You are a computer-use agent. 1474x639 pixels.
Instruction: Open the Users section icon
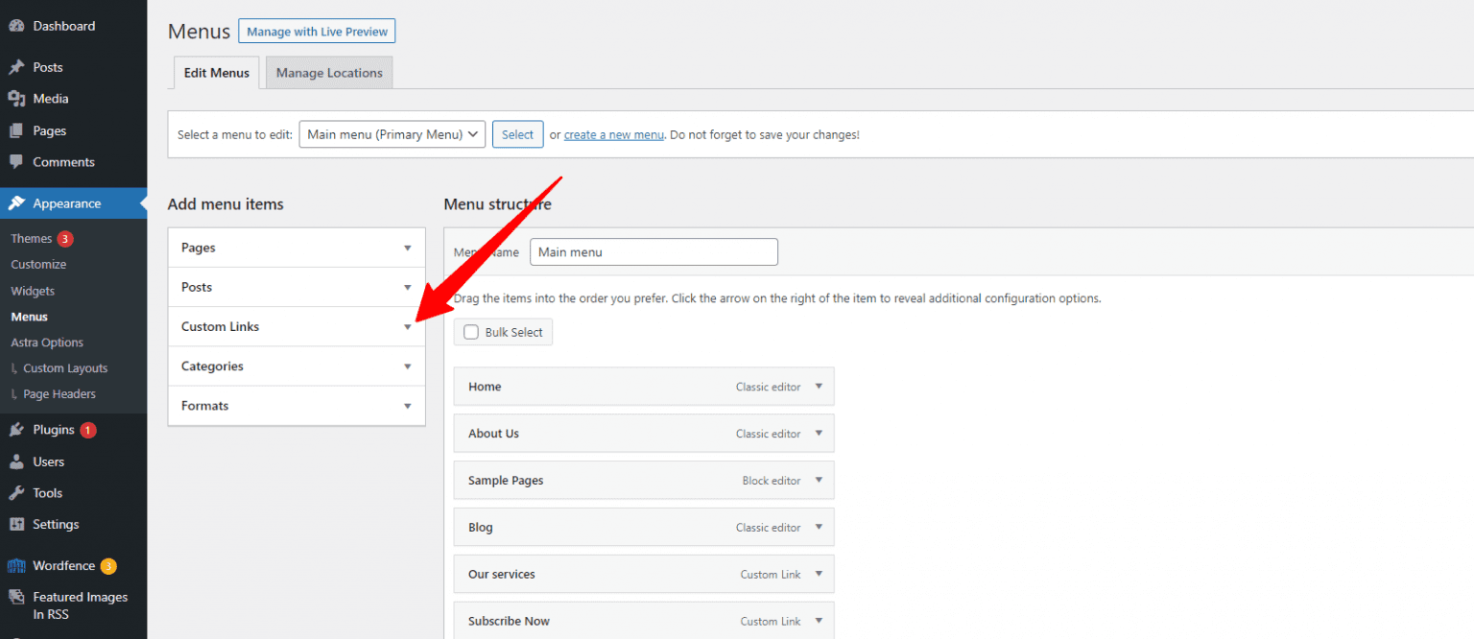pos(17,461)
